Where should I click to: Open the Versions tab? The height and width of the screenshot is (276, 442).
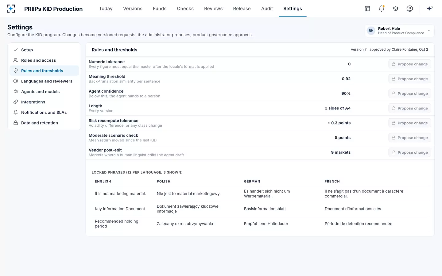(133, 9)
